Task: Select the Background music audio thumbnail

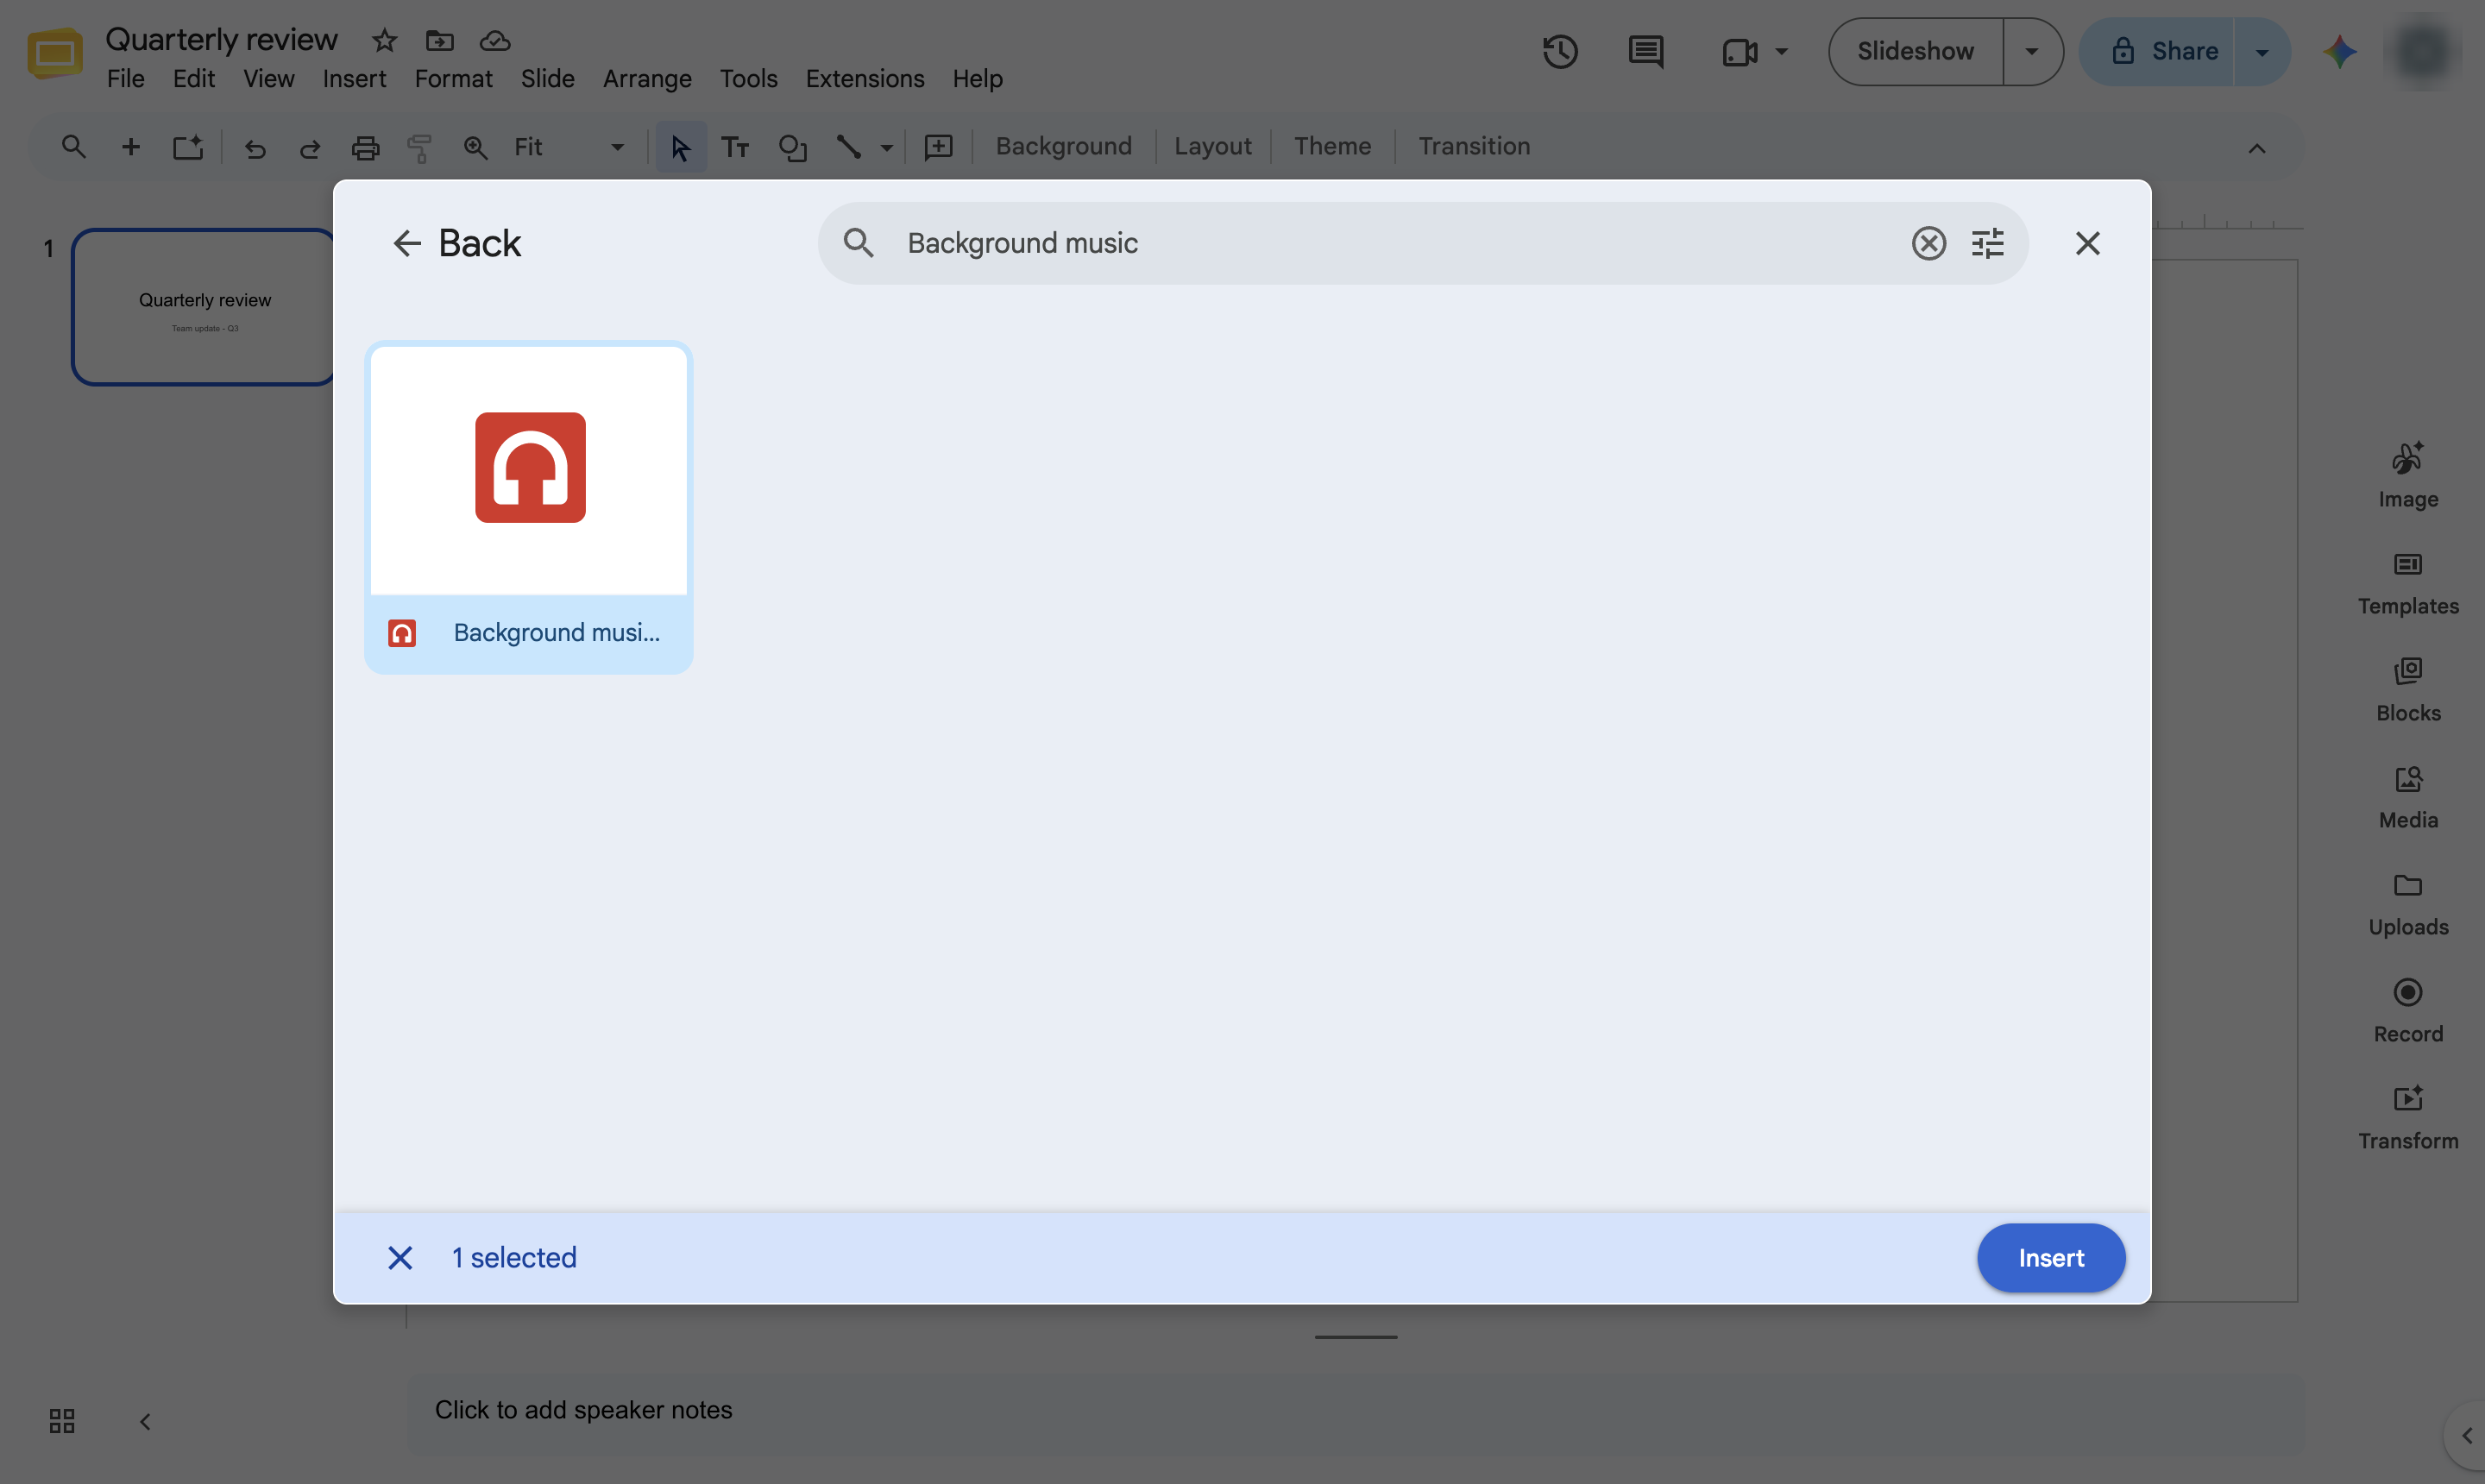Action: (x=529, y=508)
